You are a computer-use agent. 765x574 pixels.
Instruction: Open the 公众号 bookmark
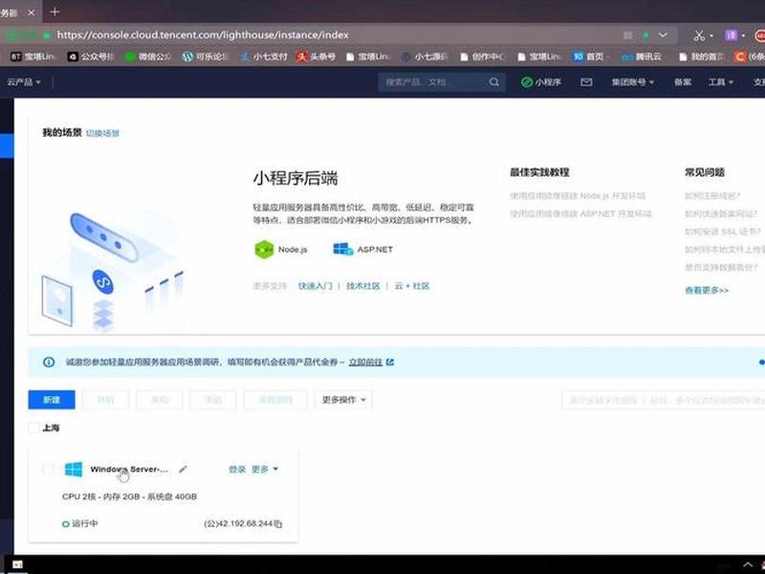(x=91, y=56)
